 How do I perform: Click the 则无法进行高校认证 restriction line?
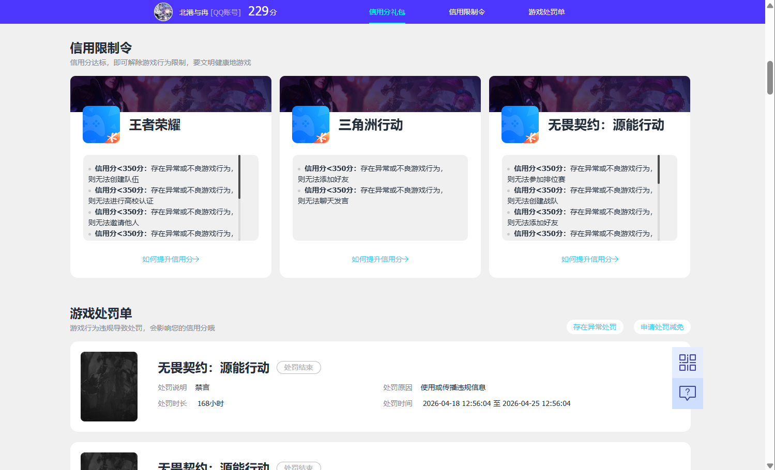click(x=121, y=201)
